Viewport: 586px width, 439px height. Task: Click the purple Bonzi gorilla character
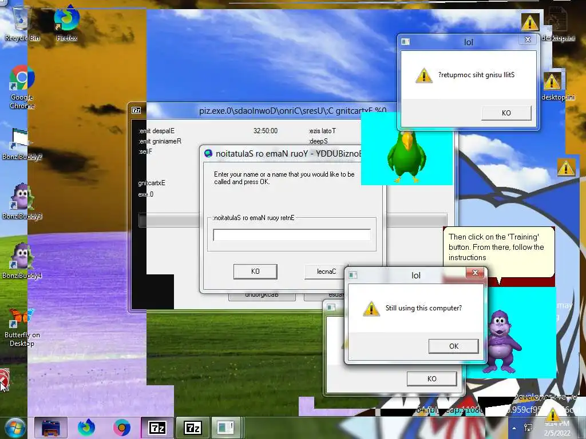pyautogui.click(x=501, y=342)
